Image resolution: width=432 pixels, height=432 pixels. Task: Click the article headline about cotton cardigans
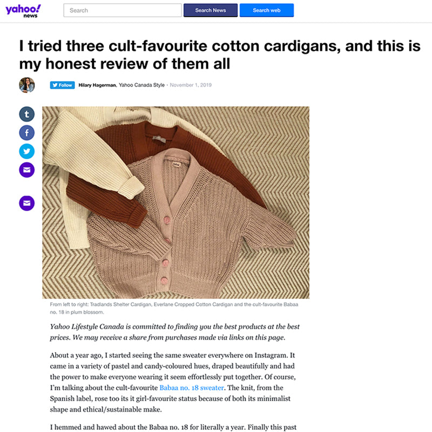[x=216, y=55]
